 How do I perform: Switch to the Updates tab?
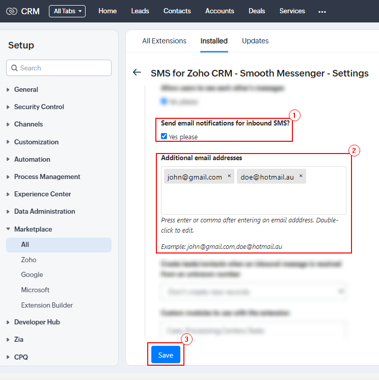pos(255,41)
